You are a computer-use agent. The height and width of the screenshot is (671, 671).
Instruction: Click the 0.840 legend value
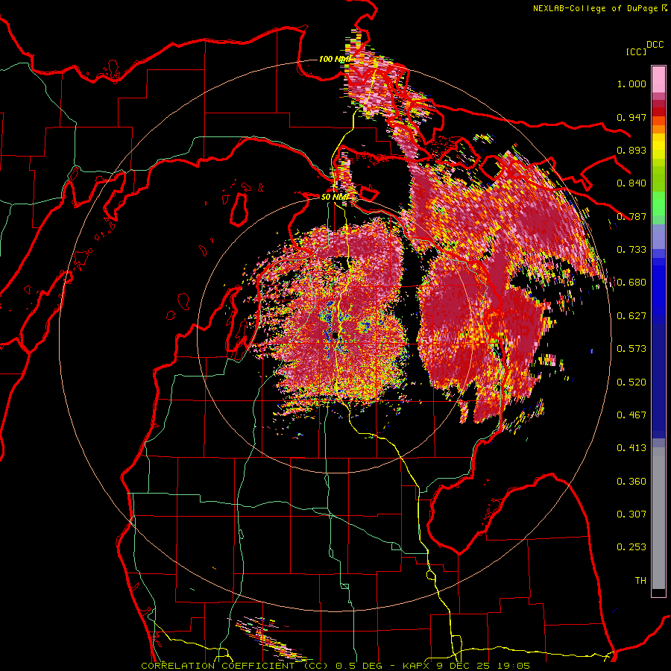[x=631, y=183]
